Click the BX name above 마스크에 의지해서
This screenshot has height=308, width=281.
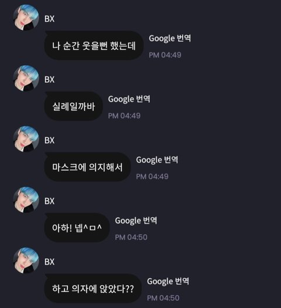49,140
